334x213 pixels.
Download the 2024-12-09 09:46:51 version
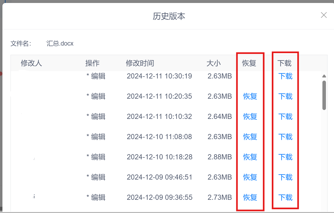coord(285,177)
